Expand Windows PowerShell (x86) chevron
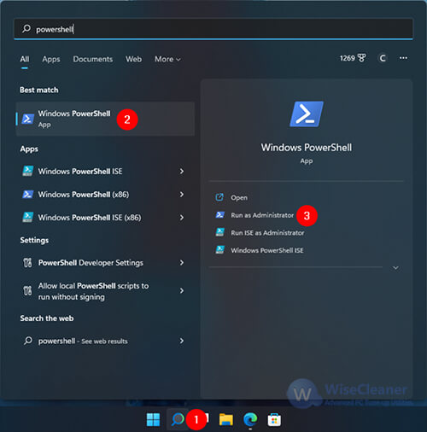The image size is (427, 432). click(x=182, y=195)
